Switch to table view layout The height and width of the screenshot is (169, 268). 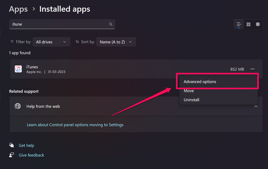click(x=258, y=24)
